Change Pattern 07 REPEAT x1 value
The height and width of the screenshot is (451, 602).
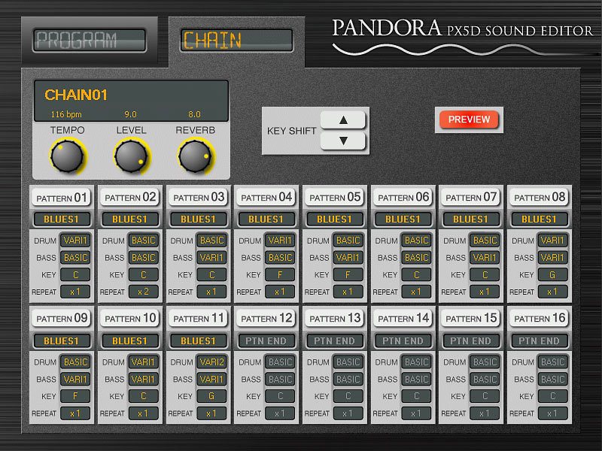point(485,292)
